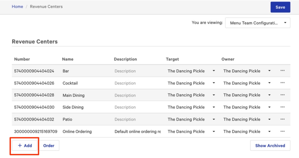Click the Side Dining description field
This screenshot has width=299, height=158.
pyautogui.click(x=137, y=107)
